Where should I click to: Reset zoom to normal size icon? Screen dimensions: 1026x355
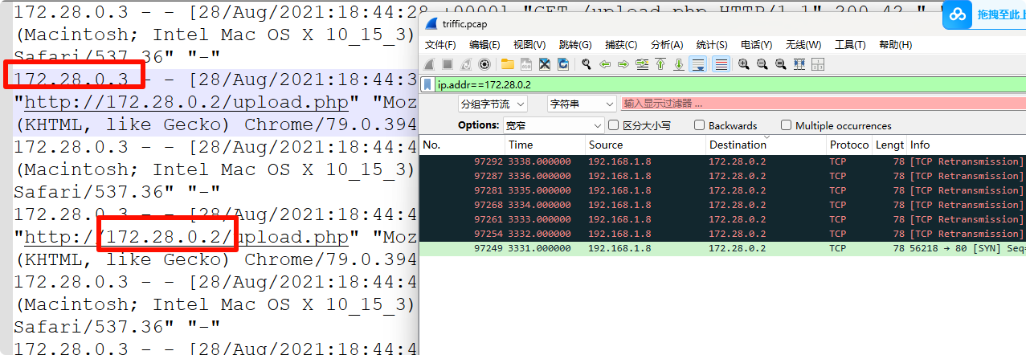pyautogui.click(x=781, y=64)
